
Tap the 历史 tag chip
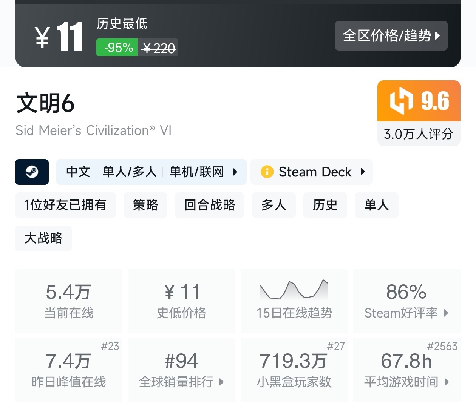pyautogui.click(x=325, y=205)
